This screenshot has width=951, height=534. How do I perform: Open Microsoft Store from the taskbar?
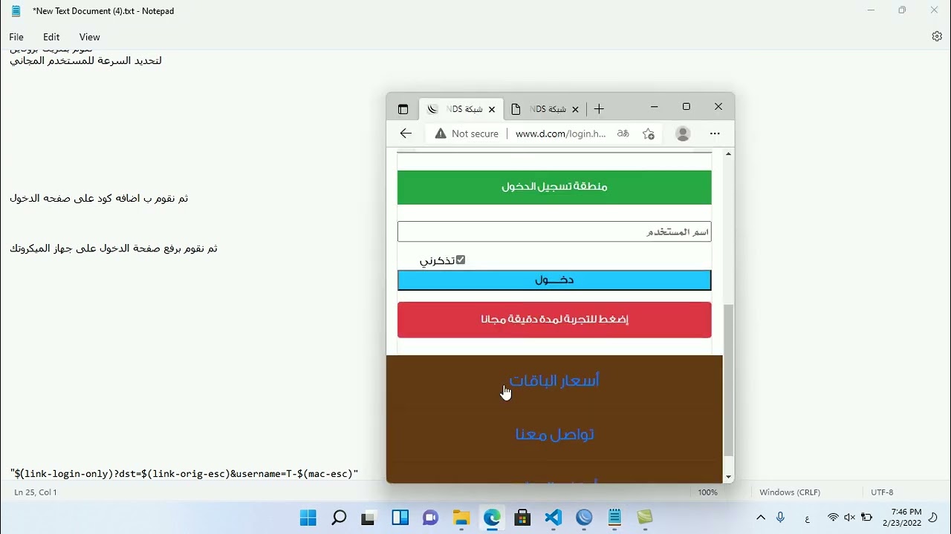coord(522,518)
